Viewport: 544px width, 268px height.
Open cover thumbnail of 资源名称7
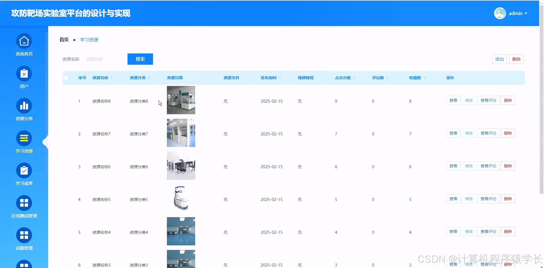pyautogui.click(x=181, y=133)
